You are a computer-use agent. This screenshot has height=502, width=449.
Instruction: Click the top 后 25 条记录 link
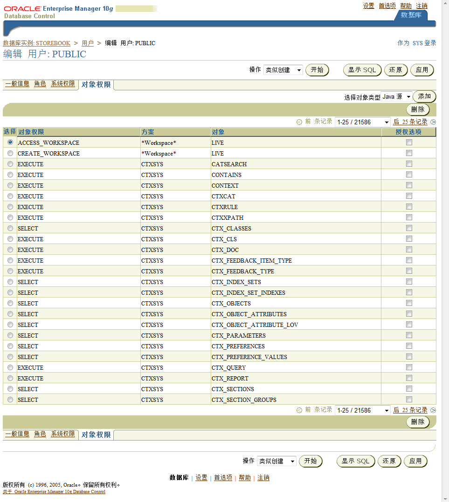(410, 122)
